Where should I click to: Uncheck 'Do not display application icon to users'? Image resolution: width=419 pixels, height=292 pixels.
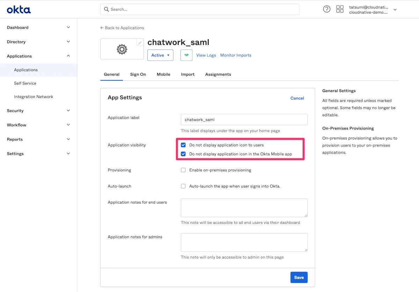[183, 145]
